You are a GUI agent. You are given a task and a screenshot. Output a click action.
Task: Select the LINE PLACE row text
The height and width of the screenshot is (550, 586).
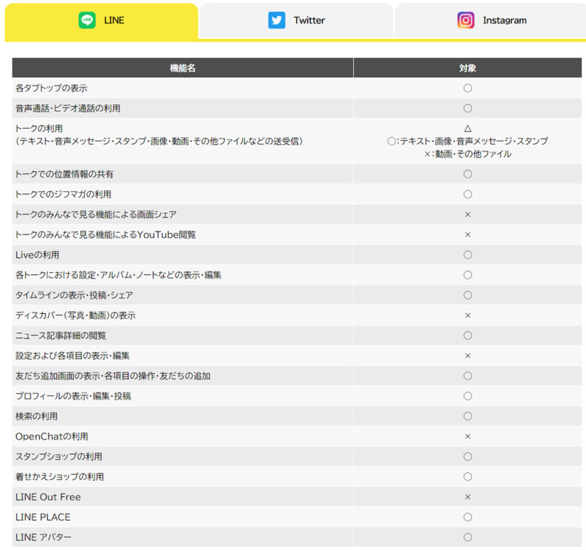(x=43, y=517)
